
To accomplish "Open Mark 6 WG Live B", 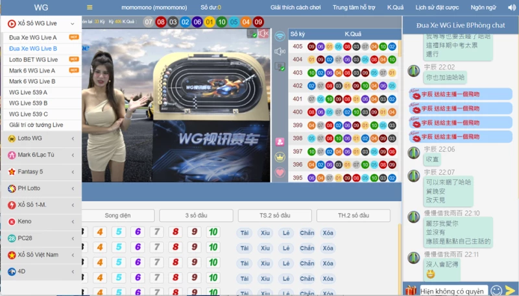I will [32, 81].
